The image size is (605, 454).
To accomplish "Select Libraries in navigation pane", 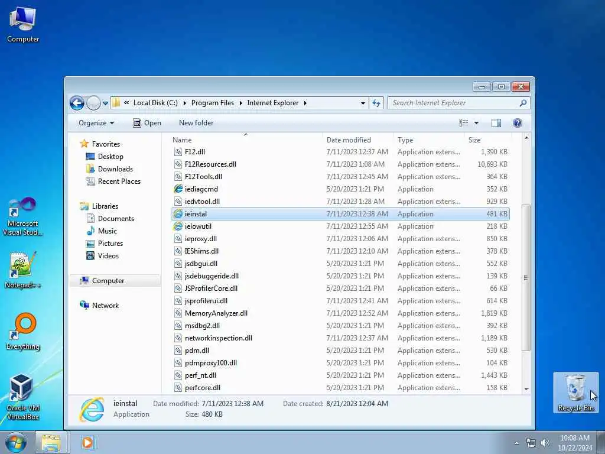I will (x=99, y=206).
